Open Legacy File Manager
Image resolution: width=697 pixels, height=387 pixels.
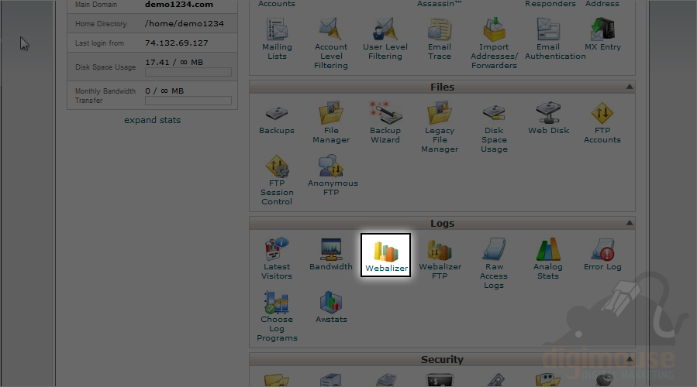tap(440, 128)
